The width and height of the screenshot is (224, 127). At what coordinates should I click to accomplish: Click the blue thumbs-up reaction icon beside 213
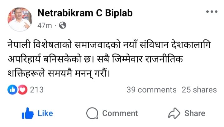pos(12,90)
